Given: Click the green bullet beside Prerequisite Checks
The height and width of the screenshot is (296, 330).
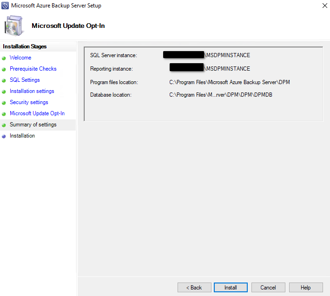Looking at the screenshot, I should tap(4, 69).
